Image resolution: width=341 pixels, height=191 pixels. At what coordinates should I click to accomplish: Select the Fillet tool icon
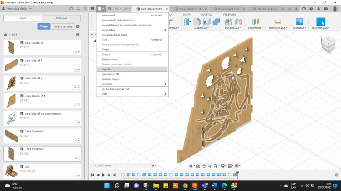point(197,22)
